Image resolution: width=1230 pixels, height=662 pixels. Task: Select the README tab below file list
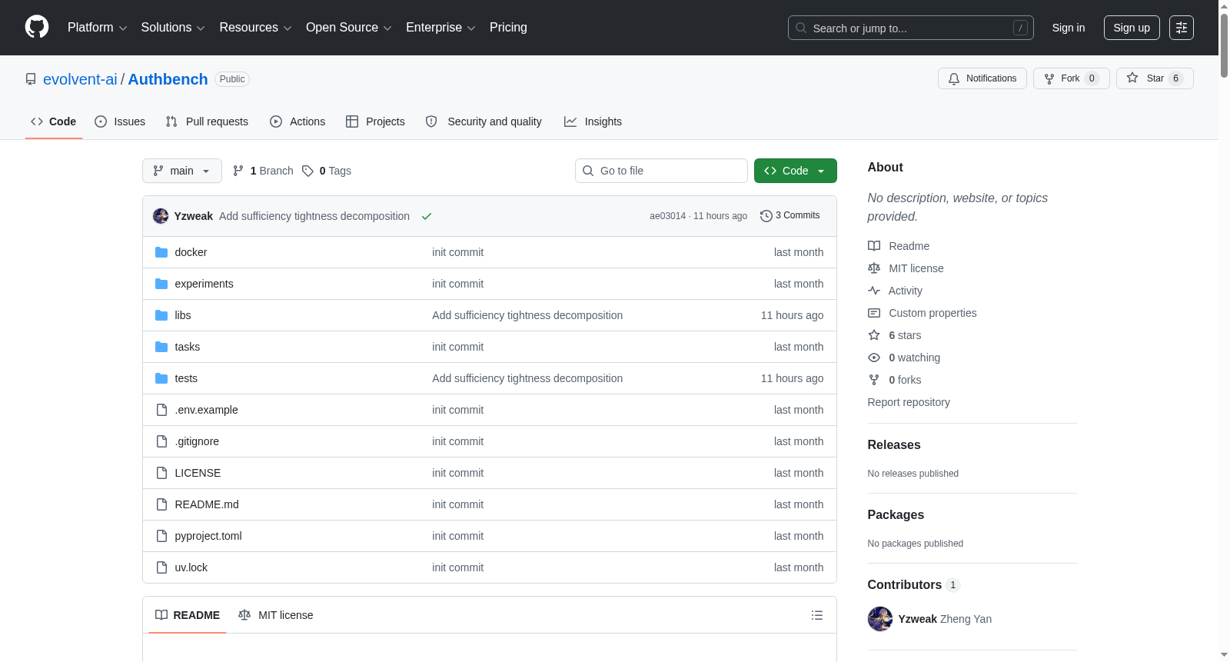coord(188,615)
